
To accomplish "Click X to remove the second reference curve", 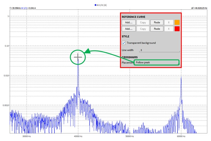I will (168, 29).
